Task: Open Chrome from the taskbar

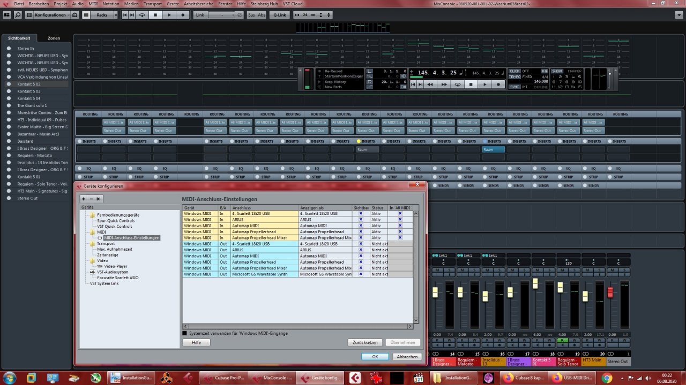Action: 607,378
